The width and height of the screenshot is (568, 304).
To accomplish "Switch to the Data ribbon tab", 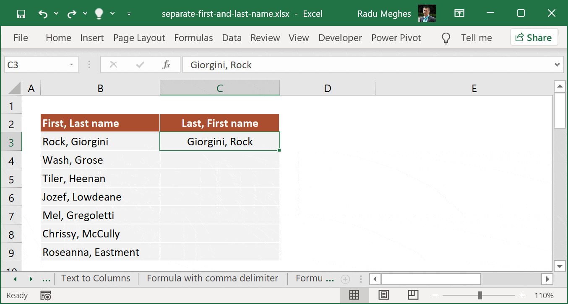I will point(232,38).
